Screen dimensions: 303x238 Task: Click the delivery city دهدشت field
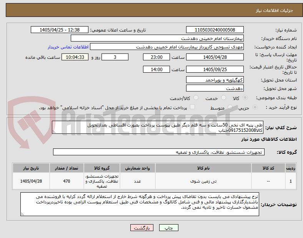coord(215,88)
